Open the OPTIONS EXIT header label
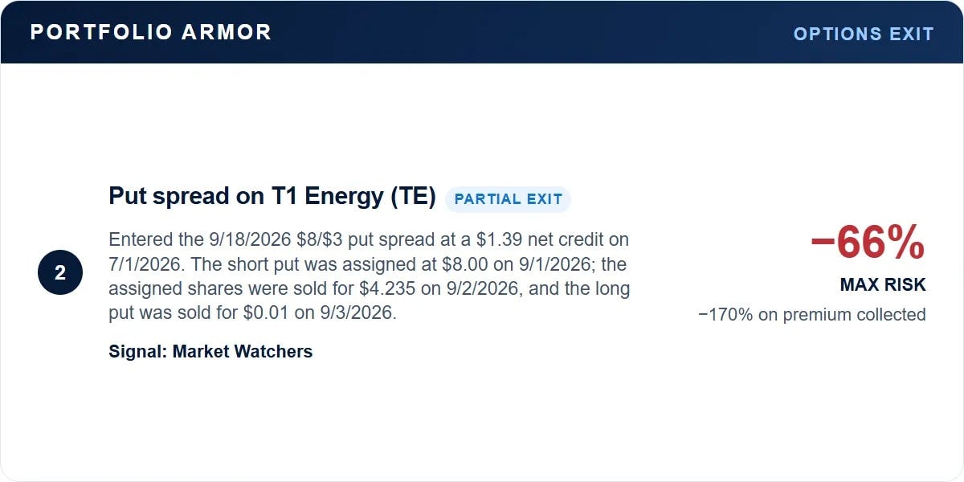This screenshot has height=482, width=964. 864,34
